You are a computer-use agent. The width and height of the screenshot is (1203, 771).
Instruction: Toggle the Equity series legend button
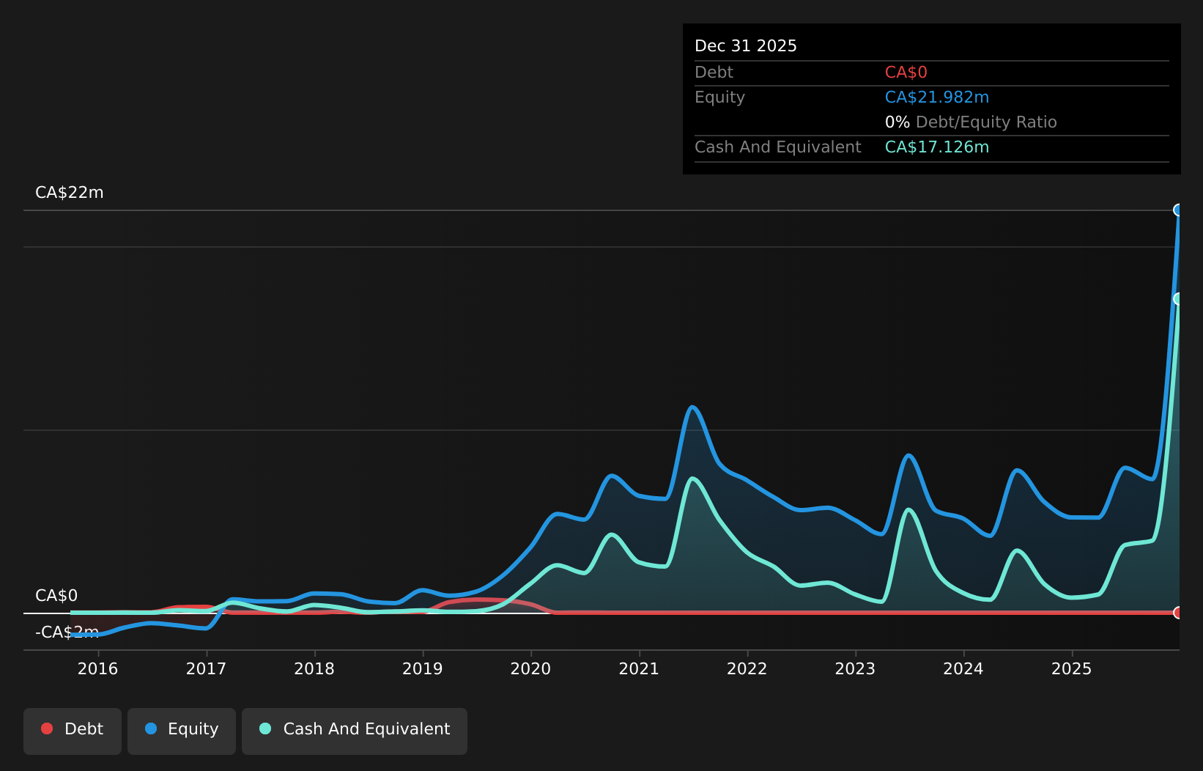[x=182, y=731]
